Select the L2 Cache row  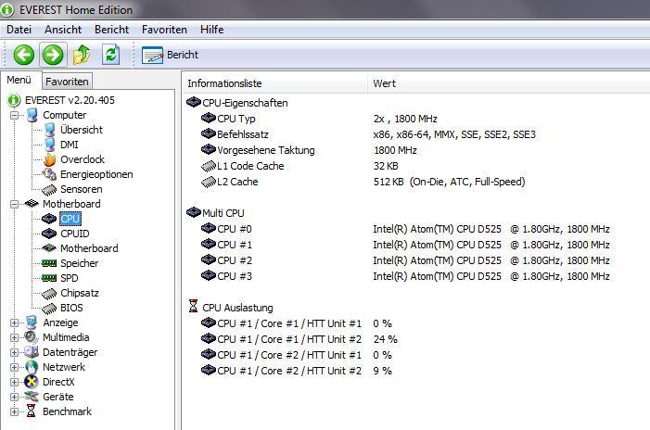pos(363,182)
